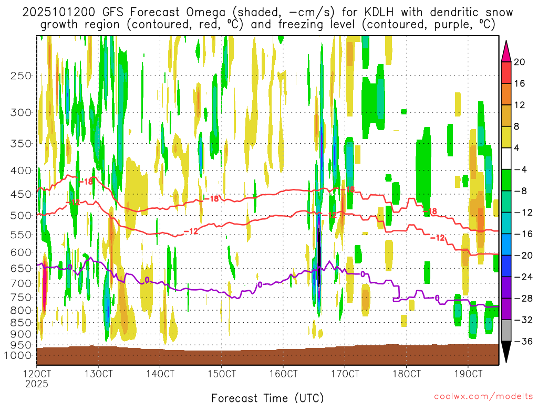Click the 250 pressure level label

point(21,76)
